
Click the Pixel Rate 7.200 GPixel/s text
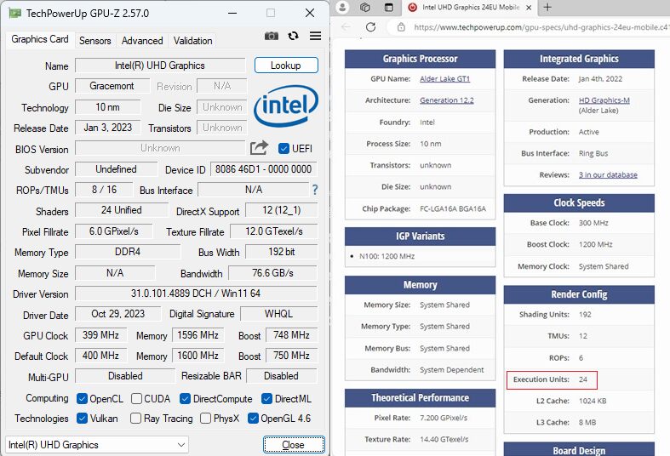click(x=444, y=418)
